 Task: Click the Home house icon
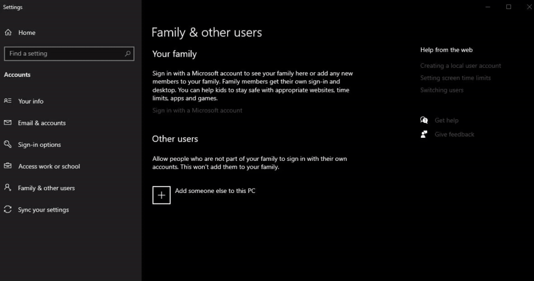tap(8, 33)
